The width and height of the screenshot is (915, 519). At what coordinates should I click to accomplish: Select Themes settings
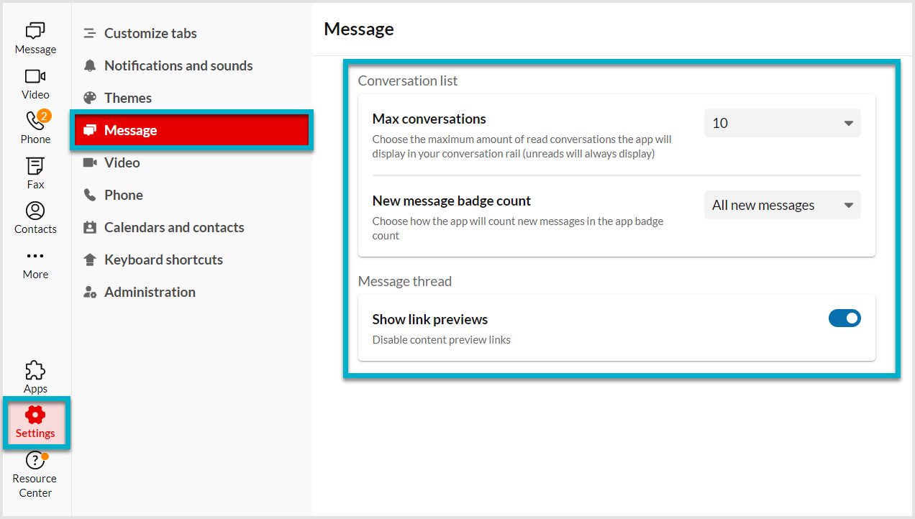tap(128, 98)
